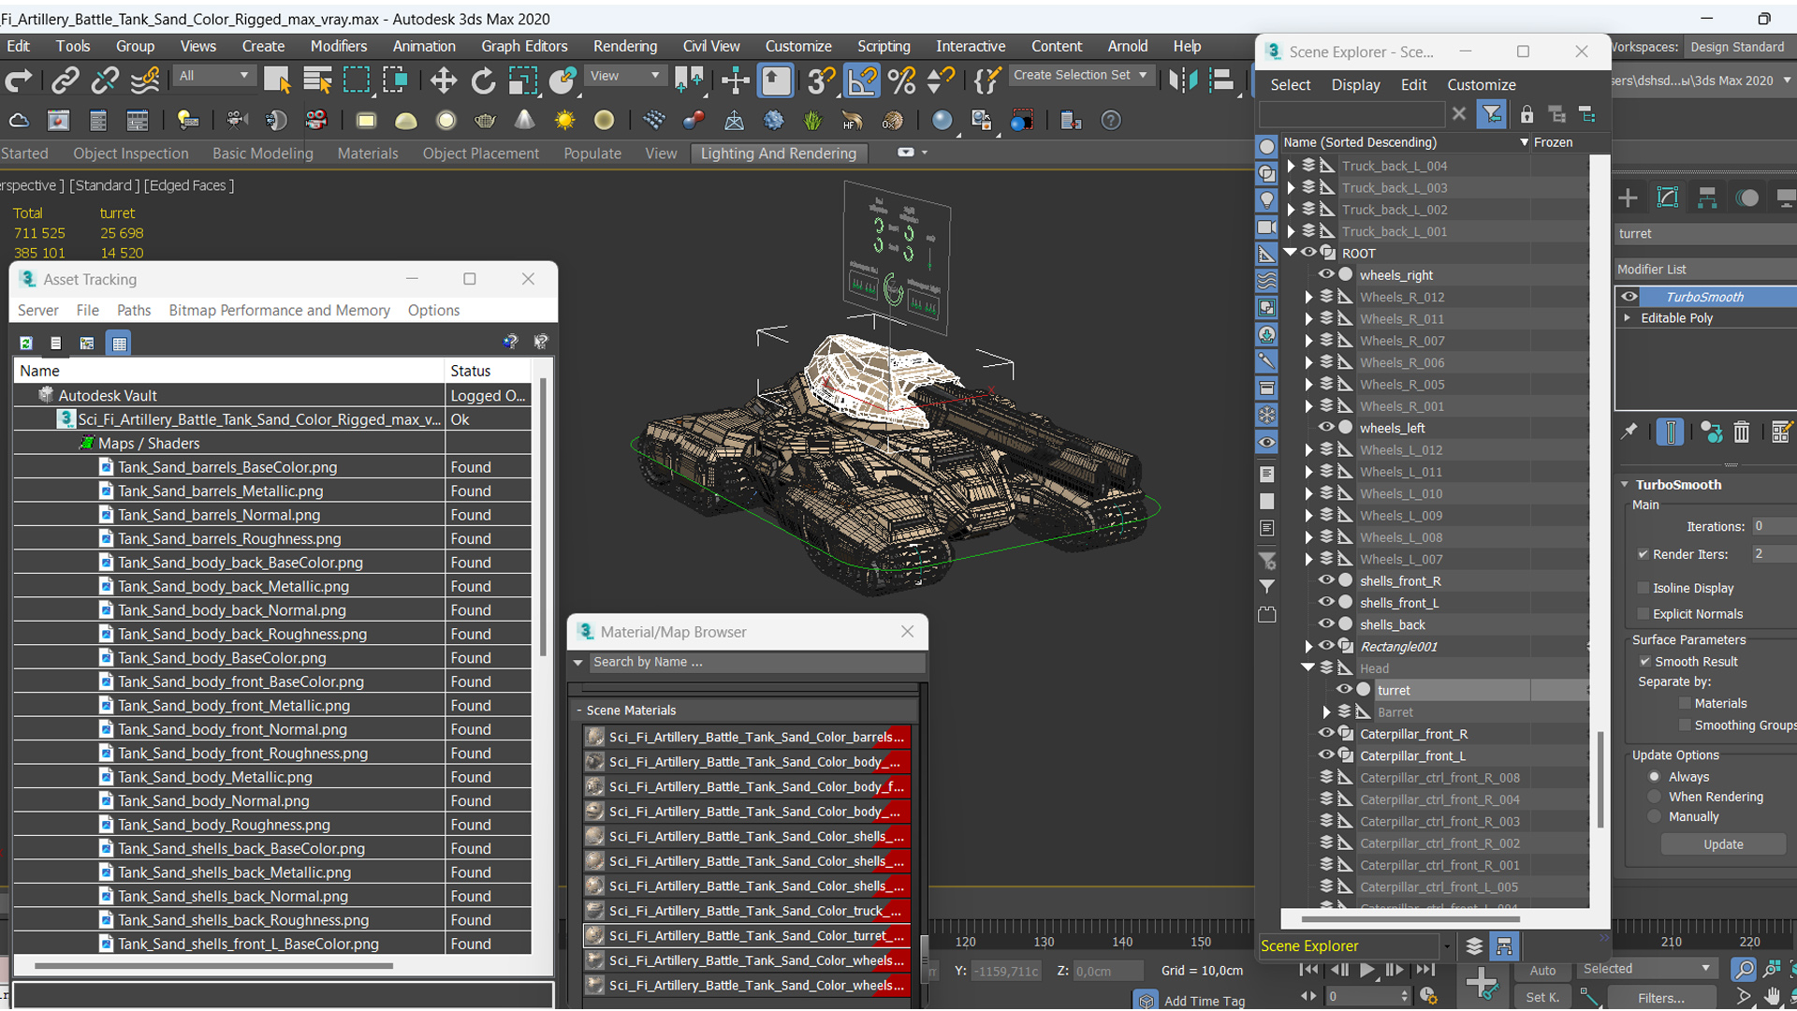Select When Rendering radio button
This screenshot has height=1011, width=1797.
pos(1655,797)
